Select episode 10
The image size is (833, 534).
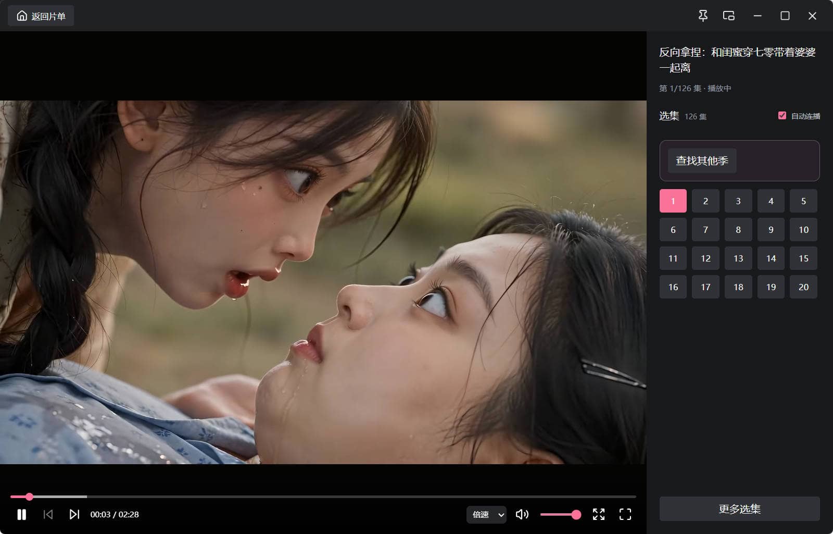(x=803, y=229)
